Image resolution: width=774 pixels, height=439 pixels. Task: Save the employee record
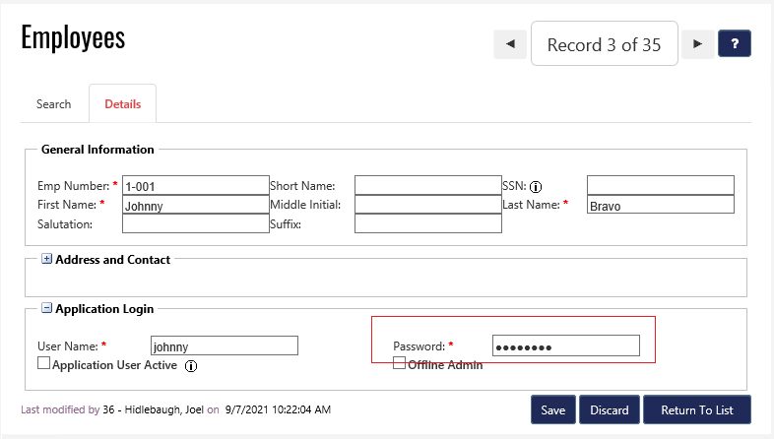pyautogui.click(x=552, y=409)
